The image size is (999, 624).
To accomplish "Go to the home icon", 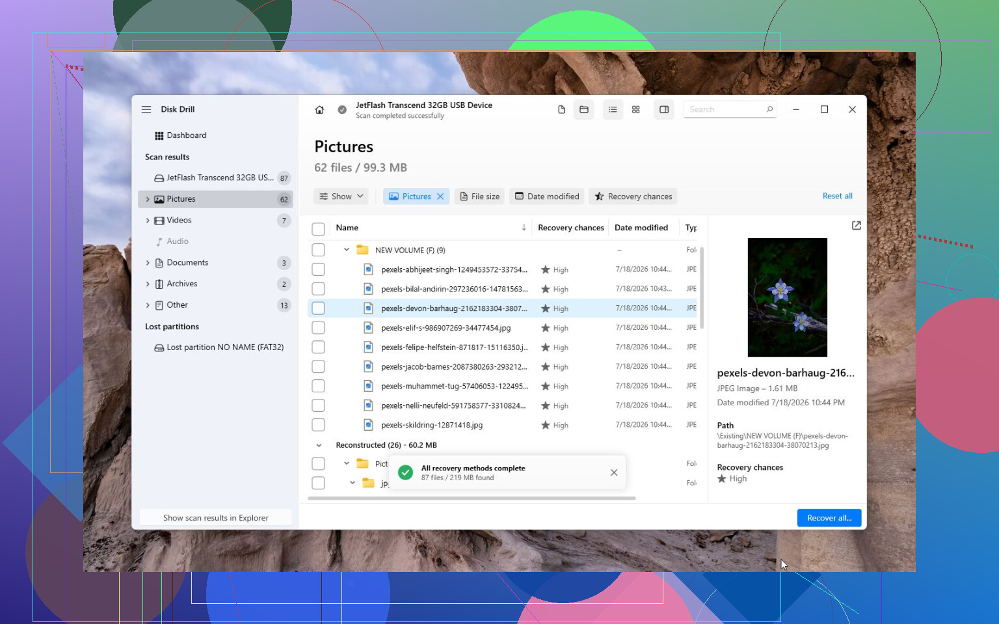I will (x=319, y=110).
